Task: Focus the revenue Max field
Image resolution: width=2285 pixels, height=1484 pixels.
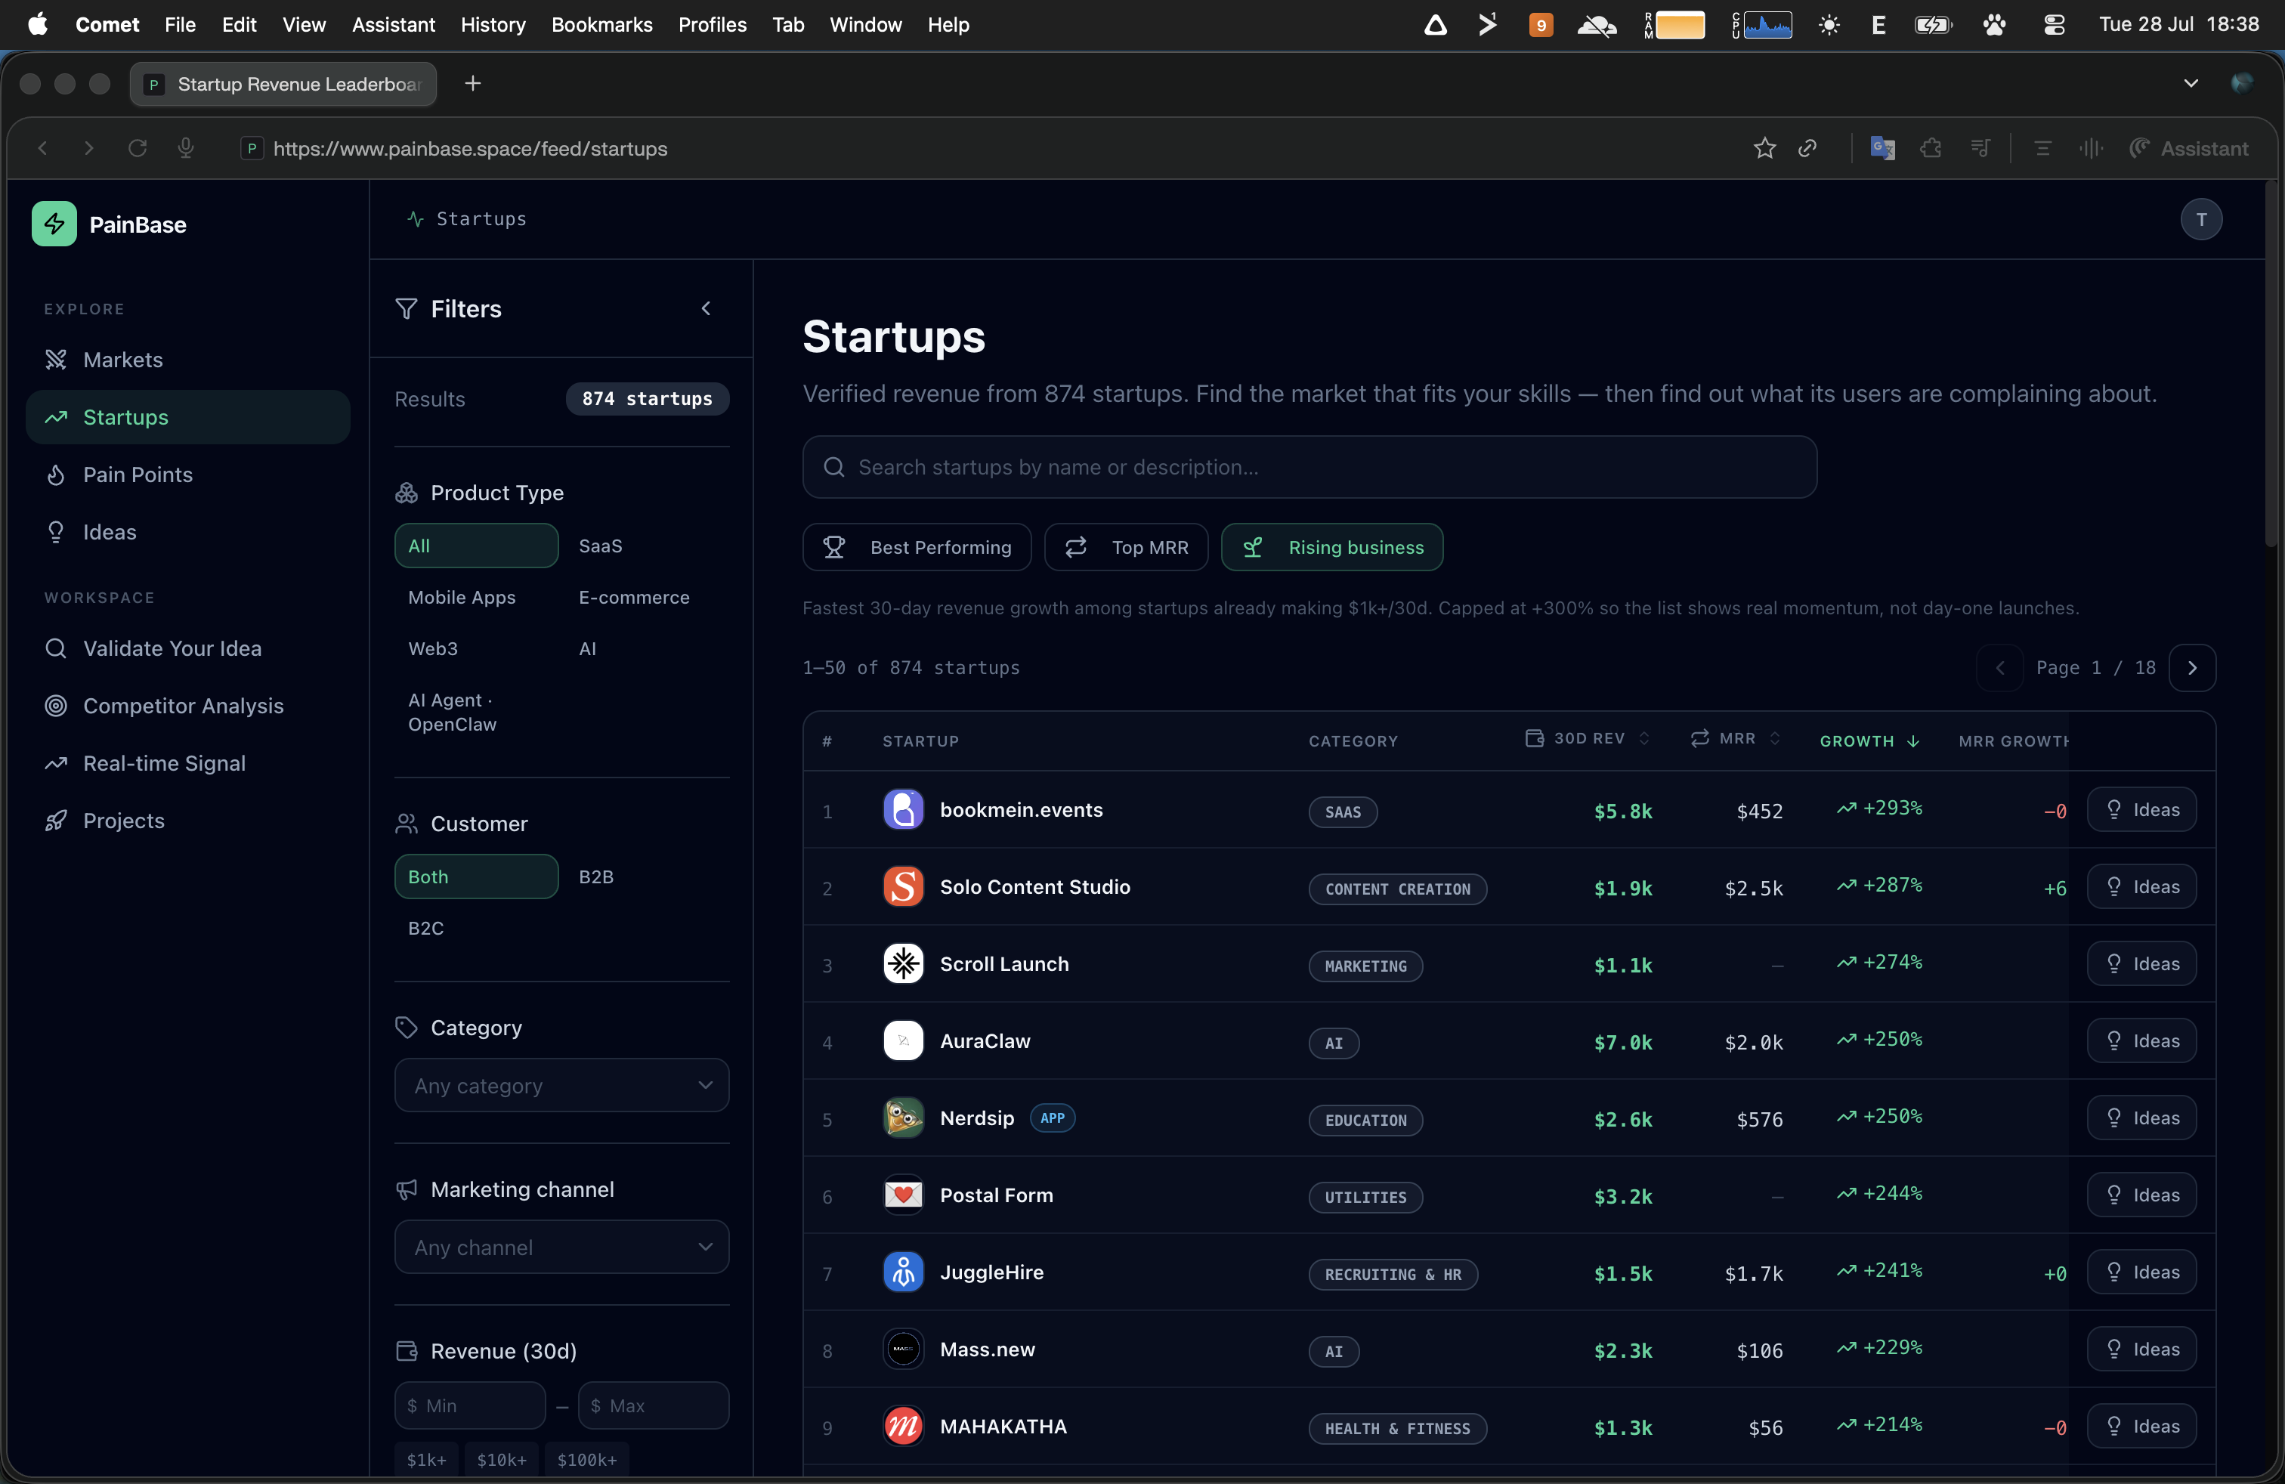Action: [654, 1405]
